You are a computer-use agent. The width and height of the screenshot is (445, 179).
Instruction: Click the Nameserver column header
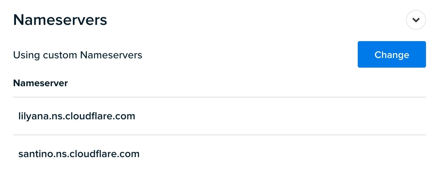41,83
